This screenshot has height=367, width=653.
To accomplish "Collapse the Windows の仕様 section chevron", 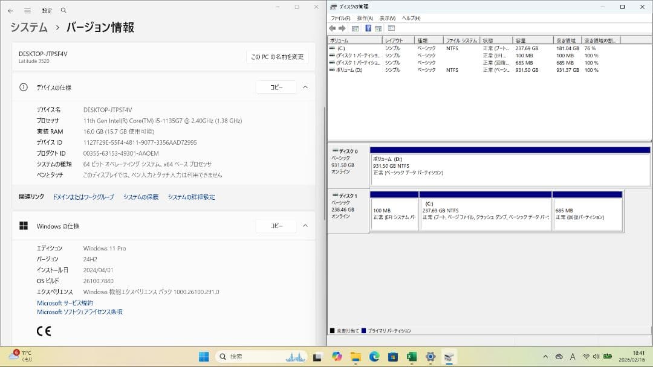I will pyautogui.click(x=305, y=225).
